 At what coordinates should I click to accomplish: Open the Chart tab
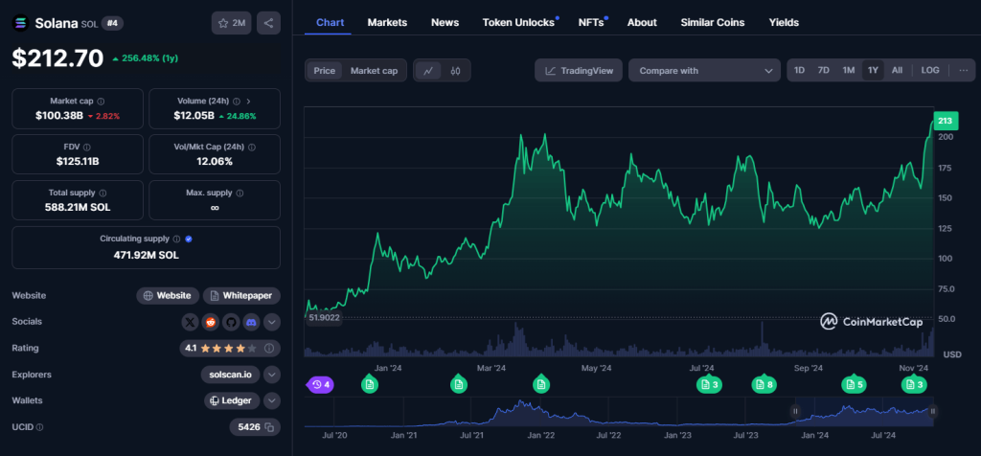pos(330,23)
